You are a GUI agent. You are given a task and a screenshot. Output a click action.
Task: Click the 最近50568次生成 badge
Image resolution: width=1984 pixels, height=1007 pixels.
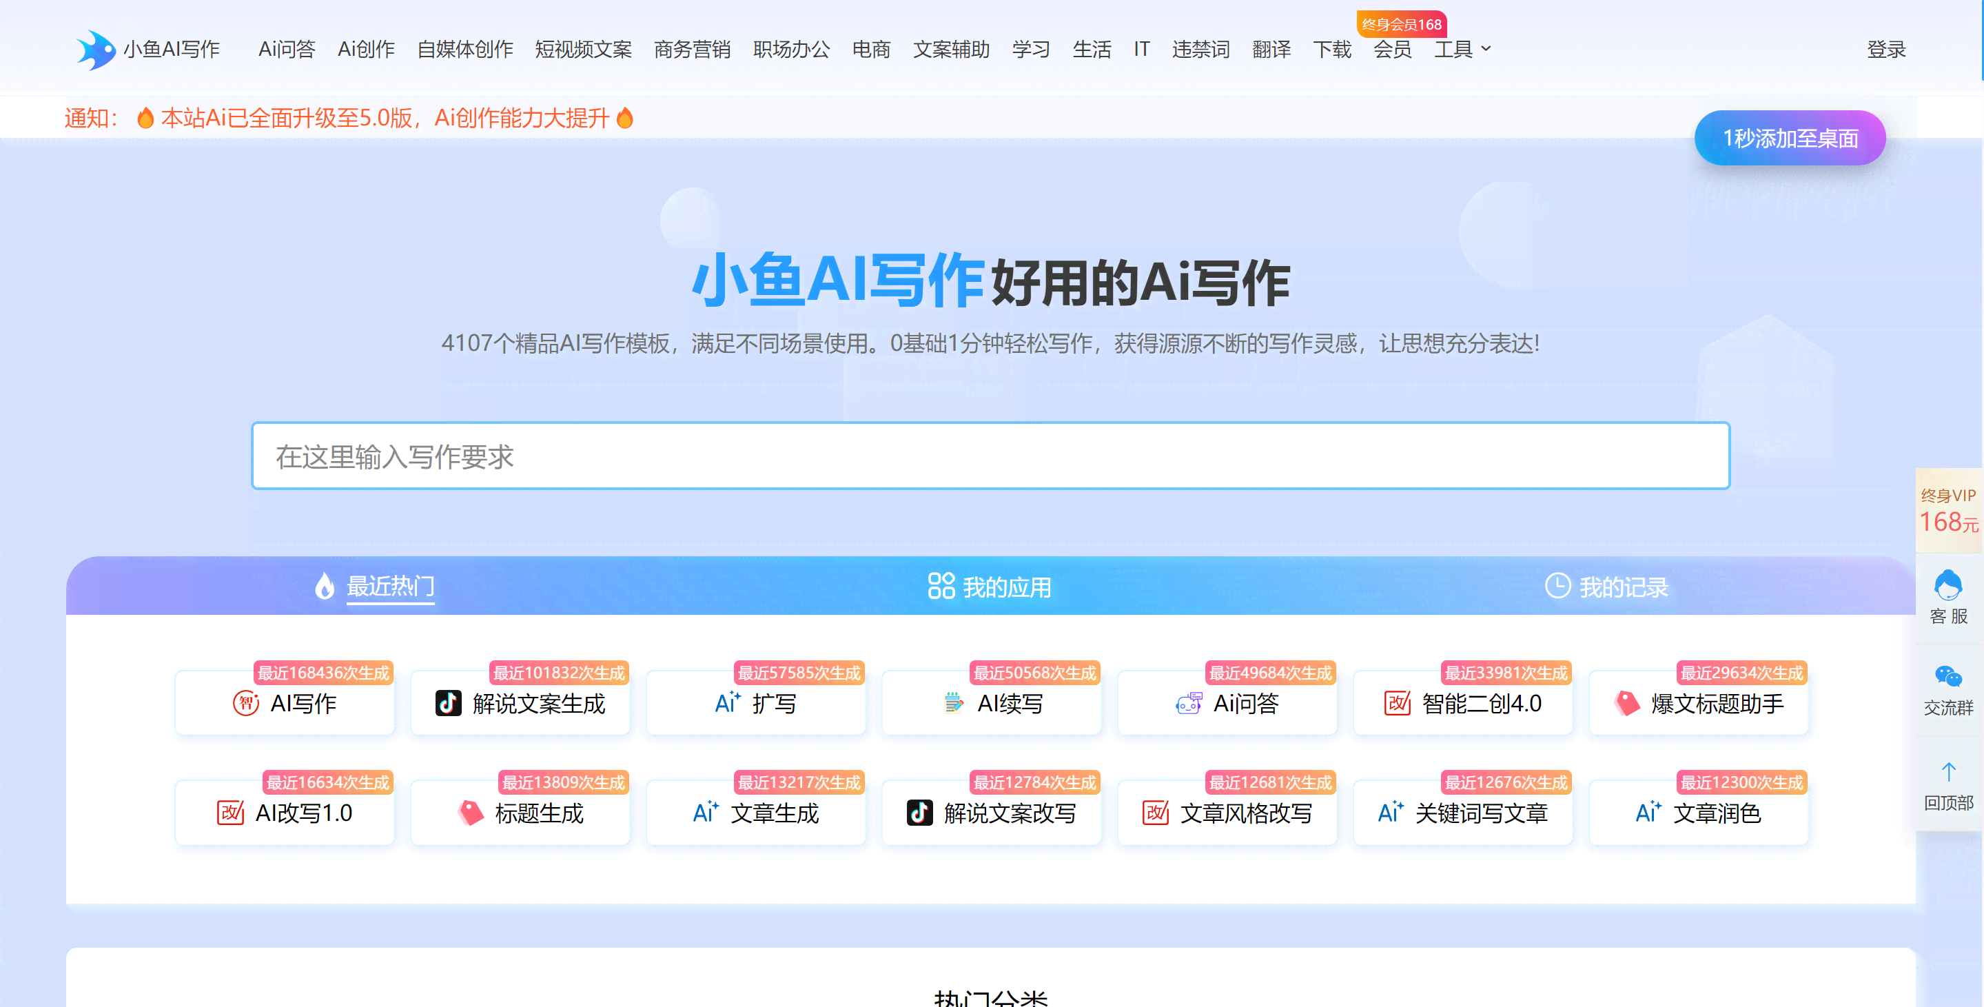pyautogui.click(x=1034, y=673)
